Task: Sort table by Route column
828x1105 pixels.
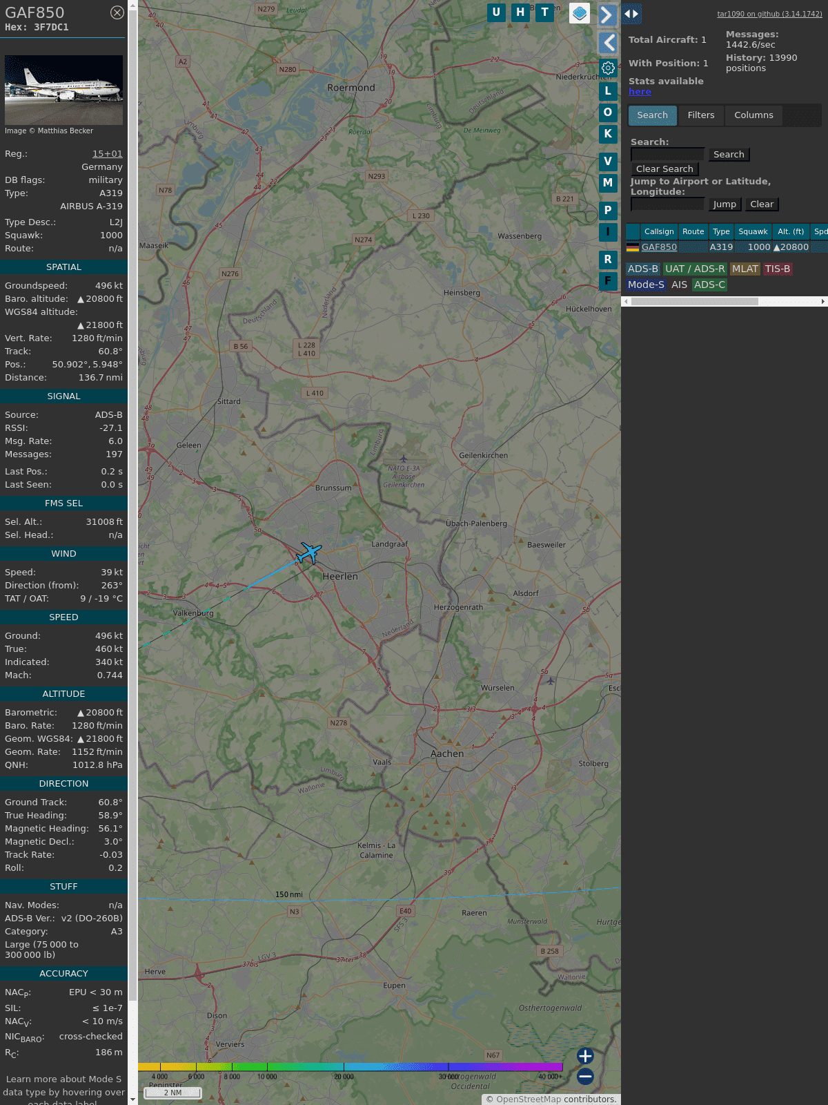Action: point(693,232)
